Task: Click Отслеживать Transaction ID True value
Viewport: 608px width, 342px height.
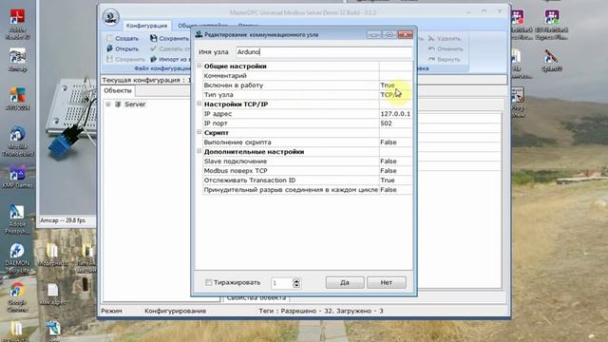Action: pyautogui.click(x=395, y=180)
